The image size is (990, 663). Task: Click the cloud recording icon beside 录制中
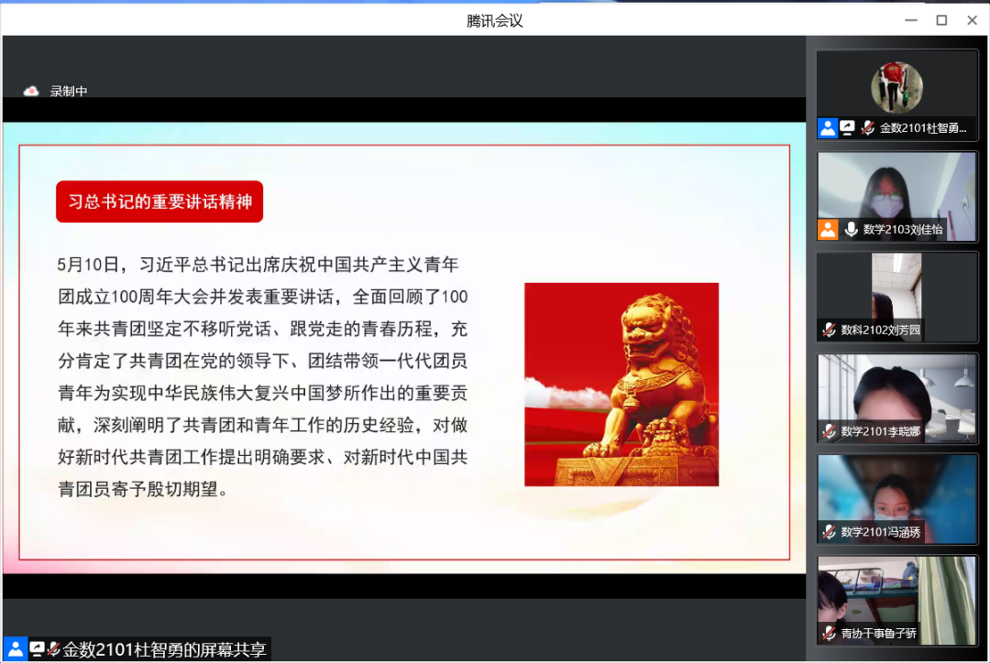tap(31, 91)
